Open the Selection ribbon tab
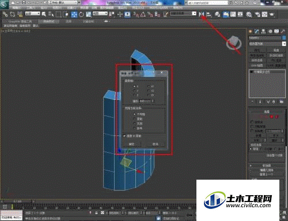Screen dimensions: 288x221 pos(69,21)
